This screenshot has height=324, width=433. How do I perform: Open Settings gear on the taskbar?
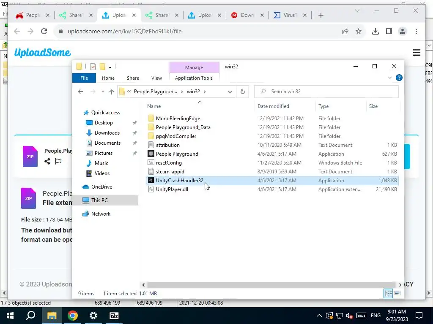click(x=93, y=316)
